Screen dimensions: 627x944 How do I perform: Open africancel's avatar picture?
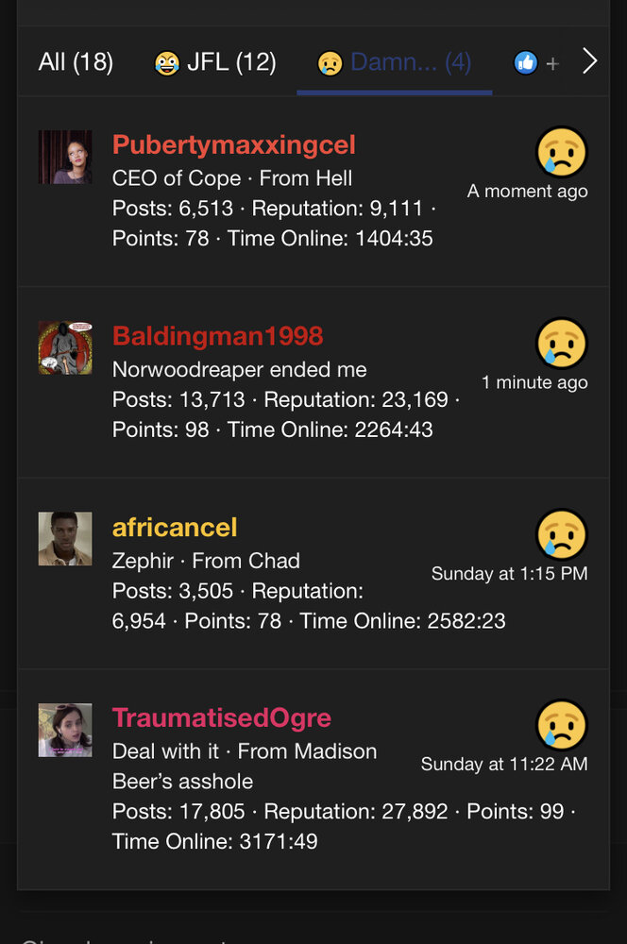coord(65,539)
